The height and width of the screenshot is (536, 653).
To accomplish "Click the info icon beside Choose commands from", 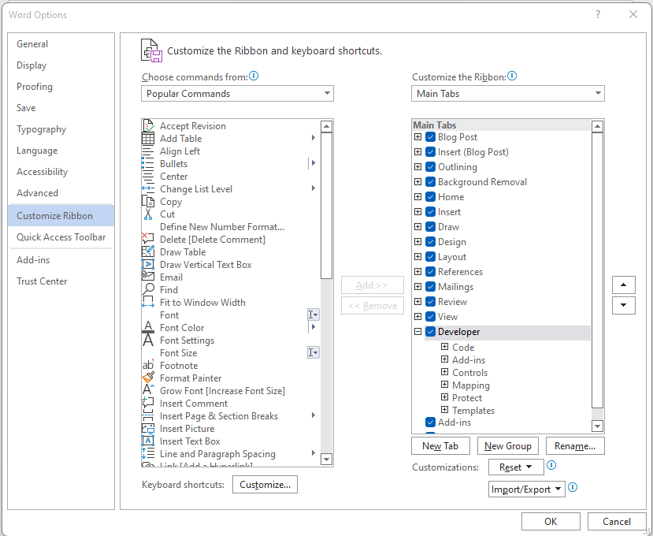I will click(x=254, y=76).
